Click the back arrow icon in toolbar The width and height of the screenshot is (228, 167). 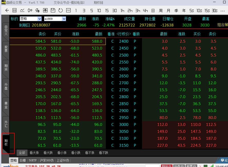7,11
